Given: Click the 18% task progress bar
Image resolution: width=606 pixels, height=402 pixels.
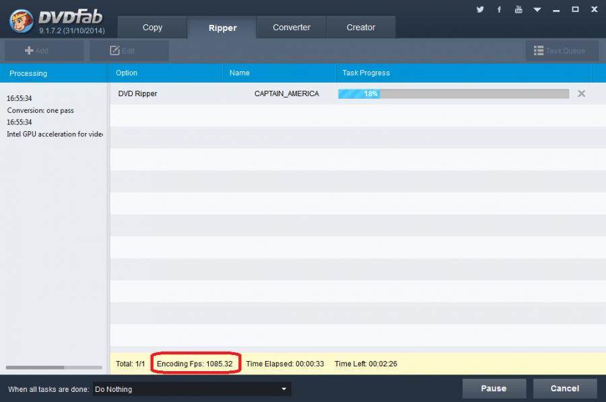Looking at the screenshot, I should coord(453,93).
